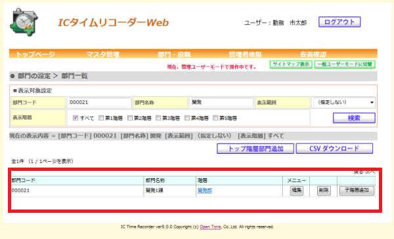Viewport: 394px width, 239px height.
Task: Open the Open Tone footer link
Action: [x=210, y=227]
